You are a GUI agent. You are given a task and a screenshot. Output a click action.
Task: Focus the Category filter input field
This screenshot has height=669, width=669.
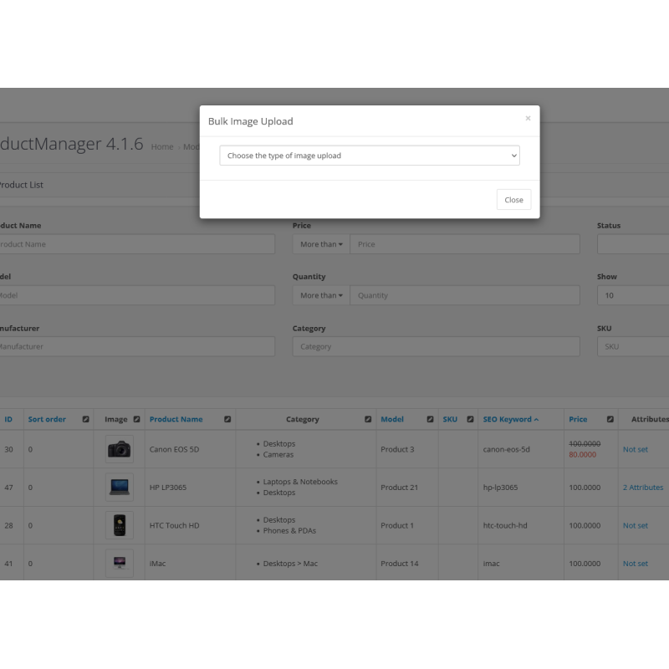(x=436, y=347)
